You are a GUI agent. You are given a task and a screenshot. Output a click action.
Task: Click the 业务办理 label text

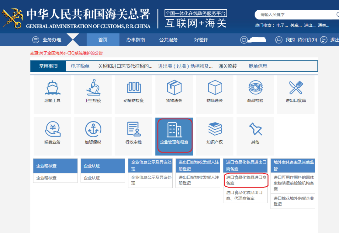coord(52,40)
